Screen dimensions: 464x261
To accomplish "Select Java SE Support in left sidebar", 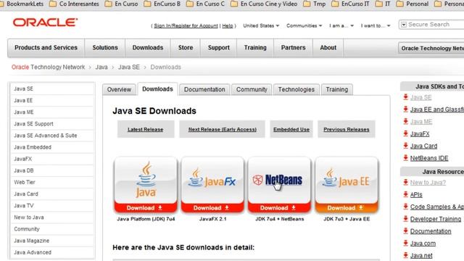I will pyautogui.click(x=52, y=124).
